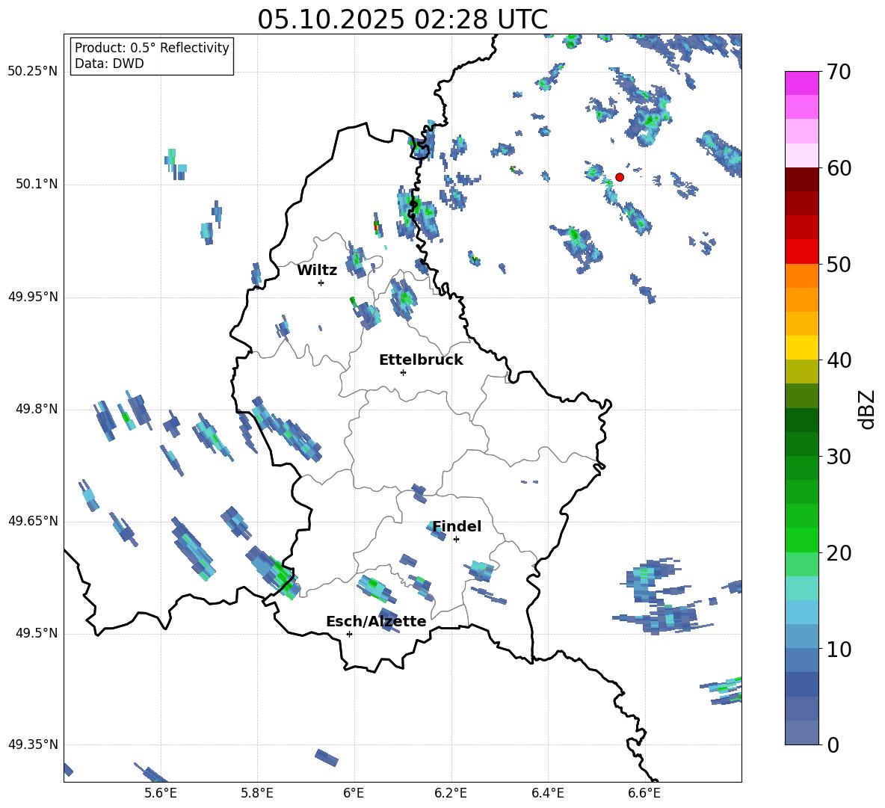The height and width of the screenshot is (808, 885).
Task: Click the Esch/Alzette station cross marker
Action: [x=349, y=634]
